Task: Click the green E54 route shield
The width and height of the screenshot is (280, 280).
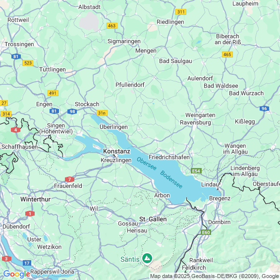Action: (196, 171)
